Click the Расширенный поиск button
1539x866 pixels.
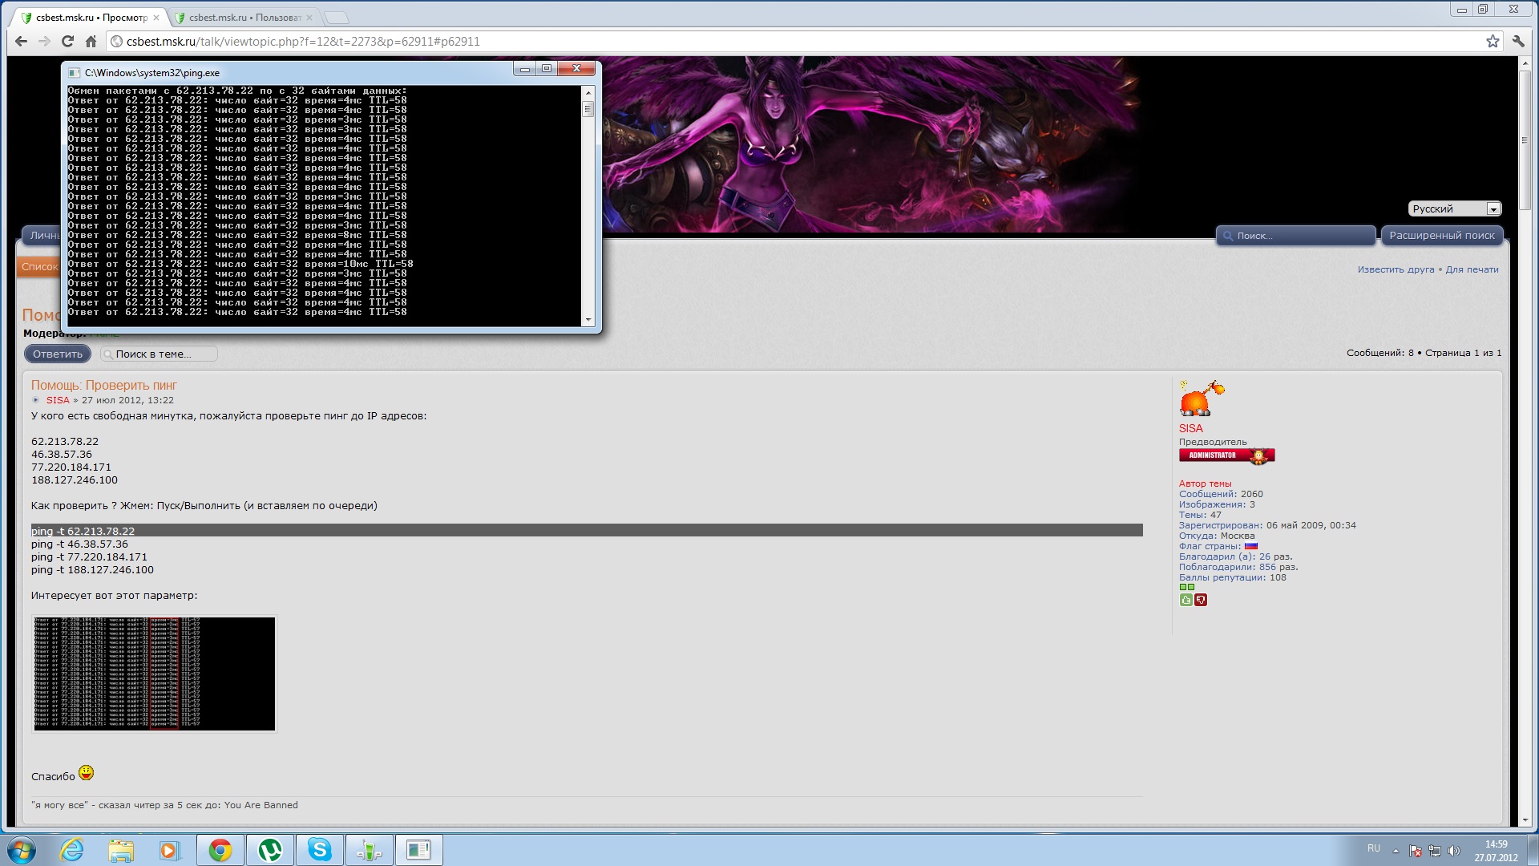tap(1441, 236)
